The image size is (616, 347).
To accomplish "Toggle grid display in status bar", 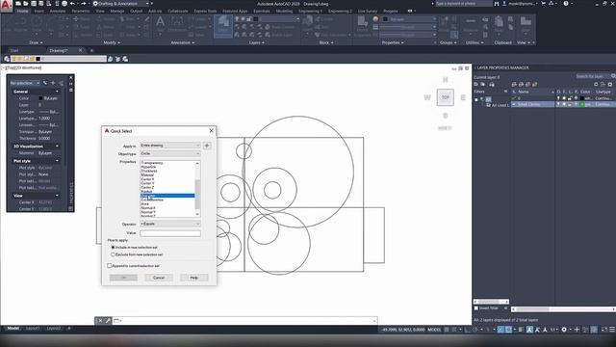I will [x=447, y=330].
